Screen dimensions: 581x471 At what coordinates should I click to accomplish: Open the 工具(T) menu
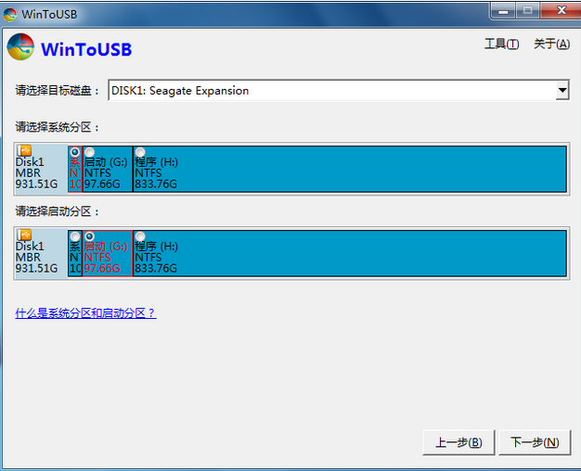coord(502,45)
